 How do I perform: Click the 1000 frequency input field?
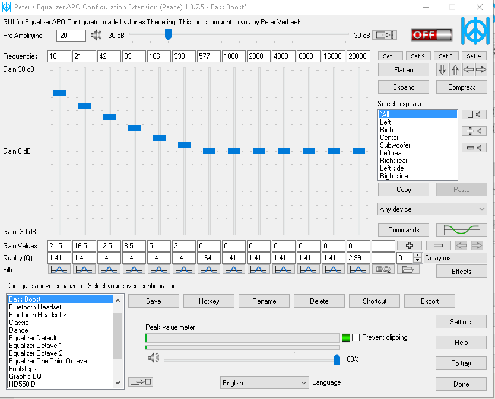tap(234, 56)
